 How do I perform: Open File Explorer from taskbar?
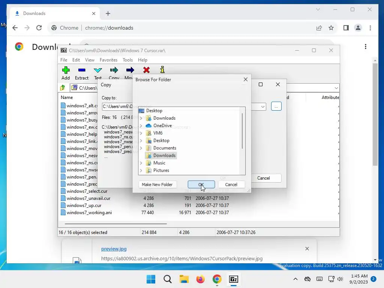click(x=184, y=279)
